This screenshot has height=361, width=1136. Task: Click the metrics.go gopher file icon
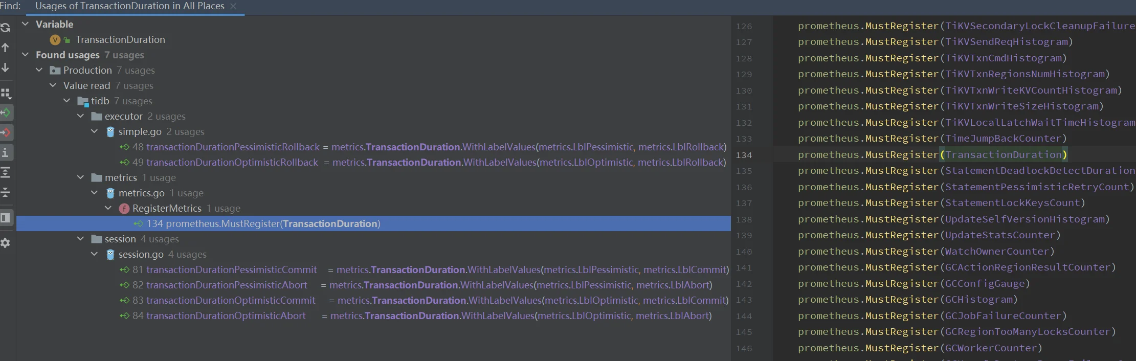110,193
